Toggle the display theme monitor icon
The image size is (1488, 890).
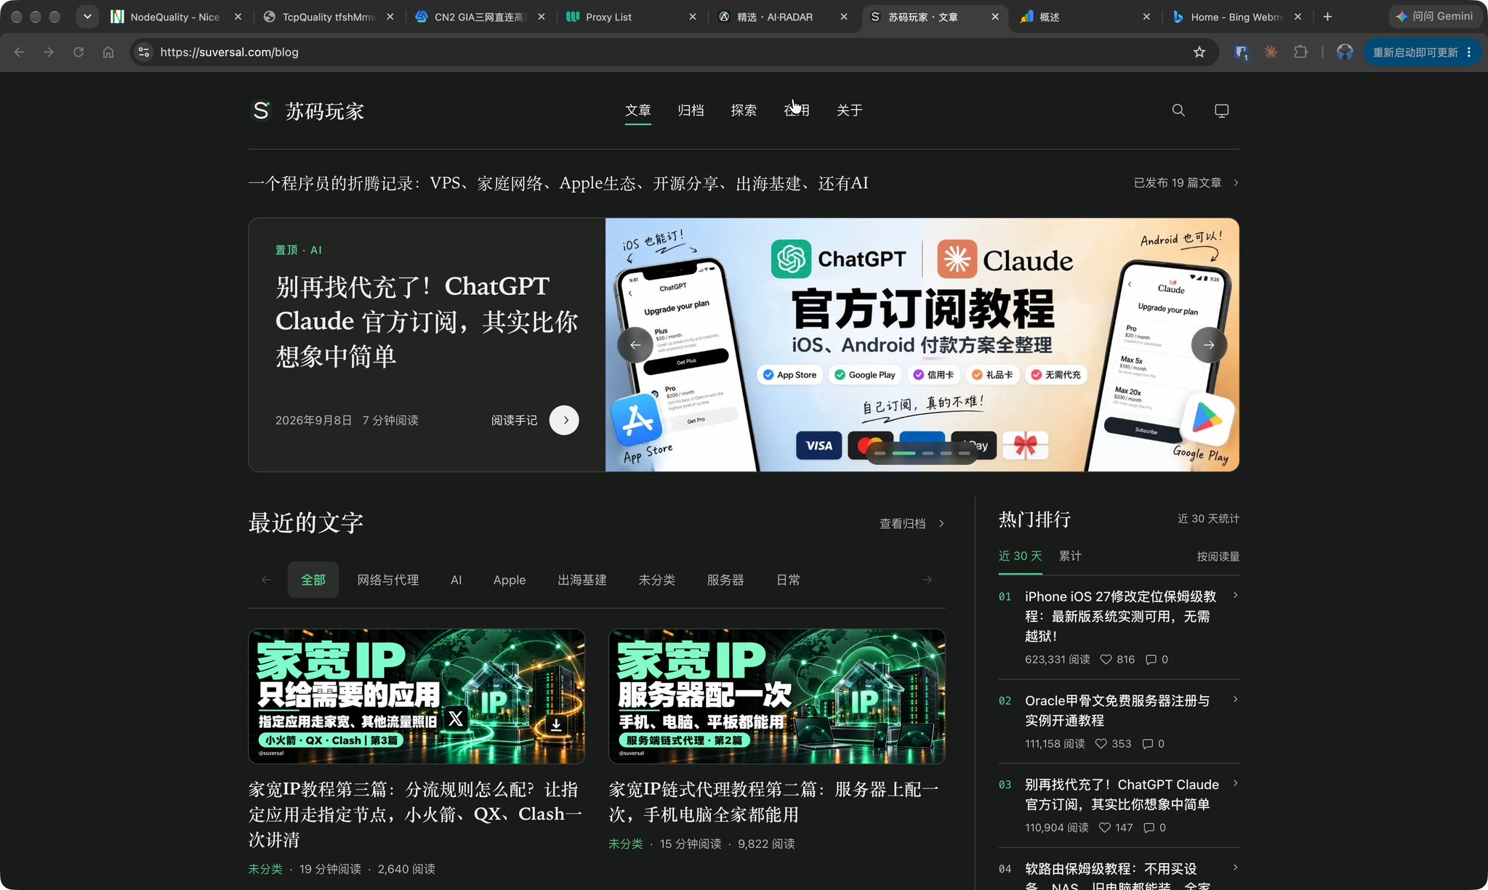(1222, 110)
